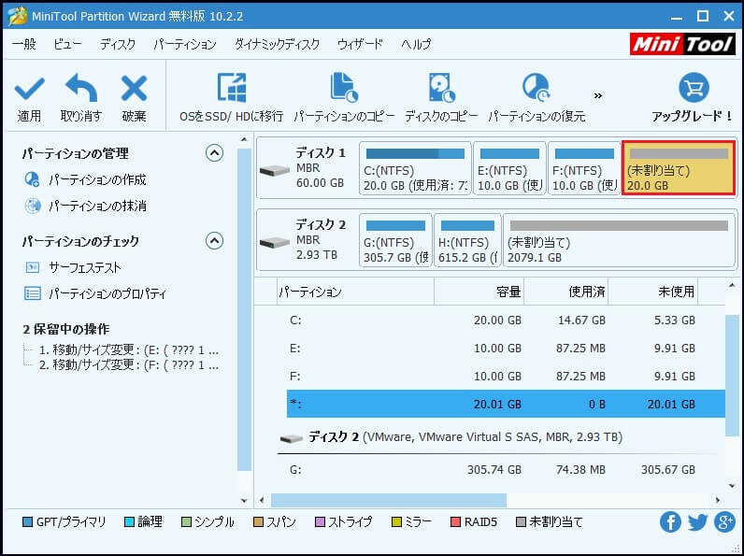Click the GPT/プライマリ legend color swatch
744x556 pixels.
click(27, 522)
